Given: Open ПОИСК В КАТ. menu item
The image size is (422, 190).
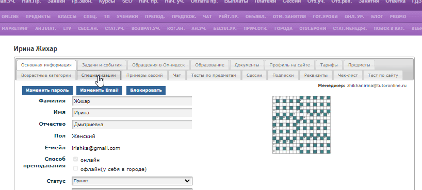Looking at the screenshot, I should (x=389, y=28).
